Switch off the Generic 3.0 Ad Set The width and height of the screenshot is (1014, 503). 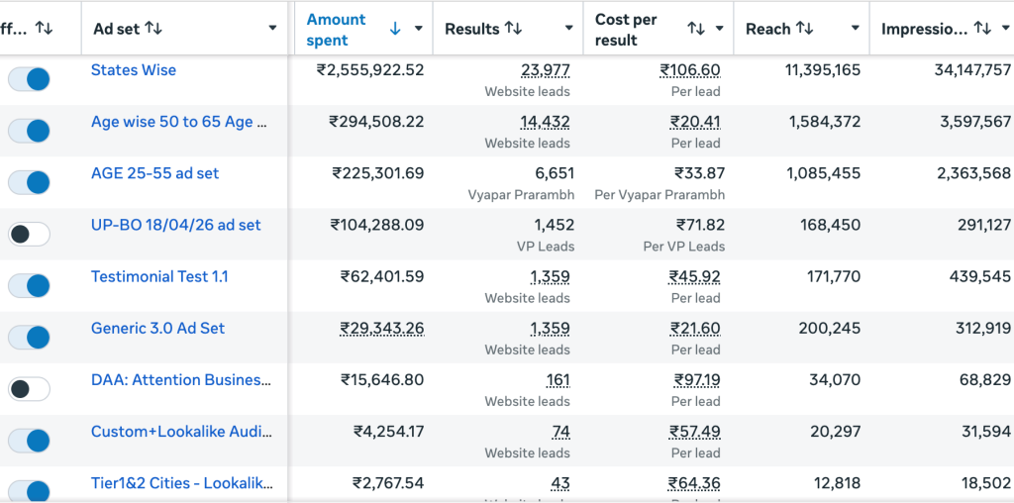coord(29,338)
